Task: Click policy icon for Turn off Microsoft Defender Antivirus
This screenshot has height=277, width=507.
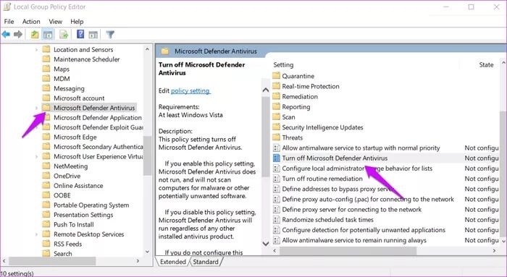Action: [277, 158]
